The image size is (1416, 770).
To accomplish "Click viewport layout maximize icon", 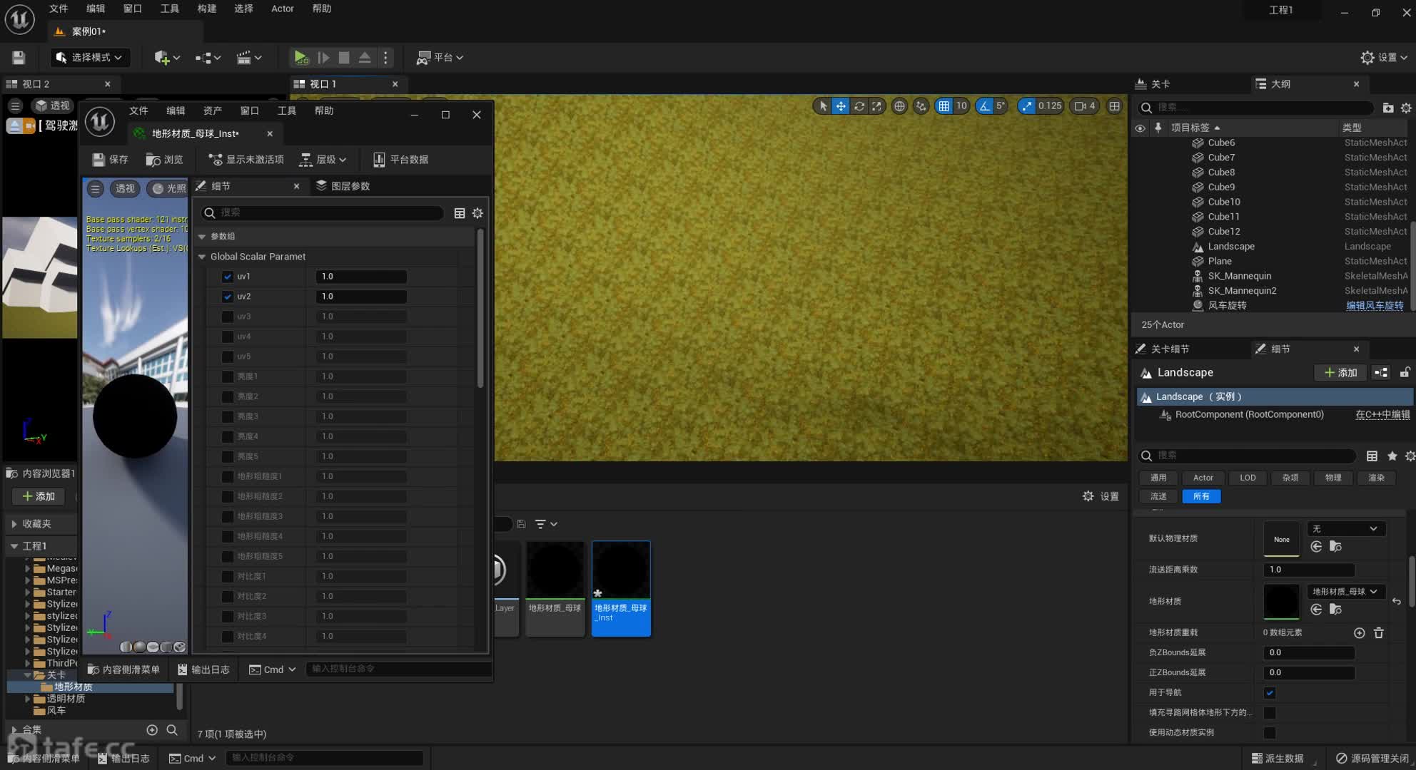I will [1114, 106].
